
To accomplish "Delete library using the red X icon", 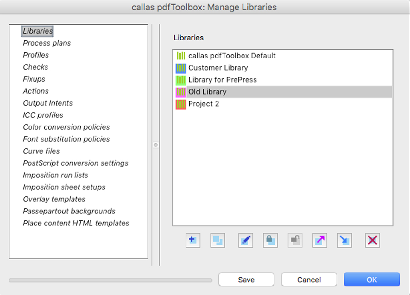I will (x=372, y=240).
